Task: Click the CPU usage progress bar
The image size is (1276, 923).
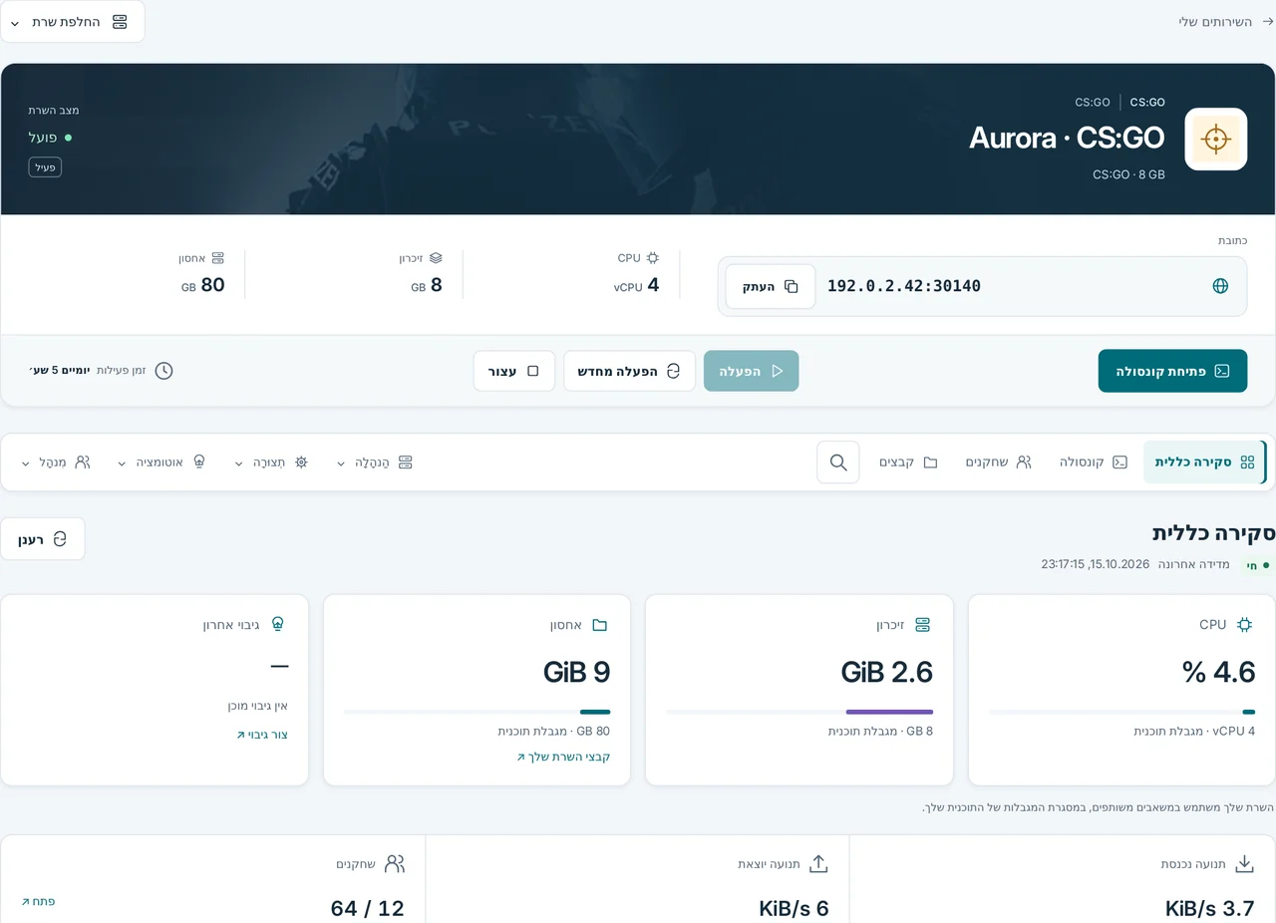Action: click(x=1121, y=712)
